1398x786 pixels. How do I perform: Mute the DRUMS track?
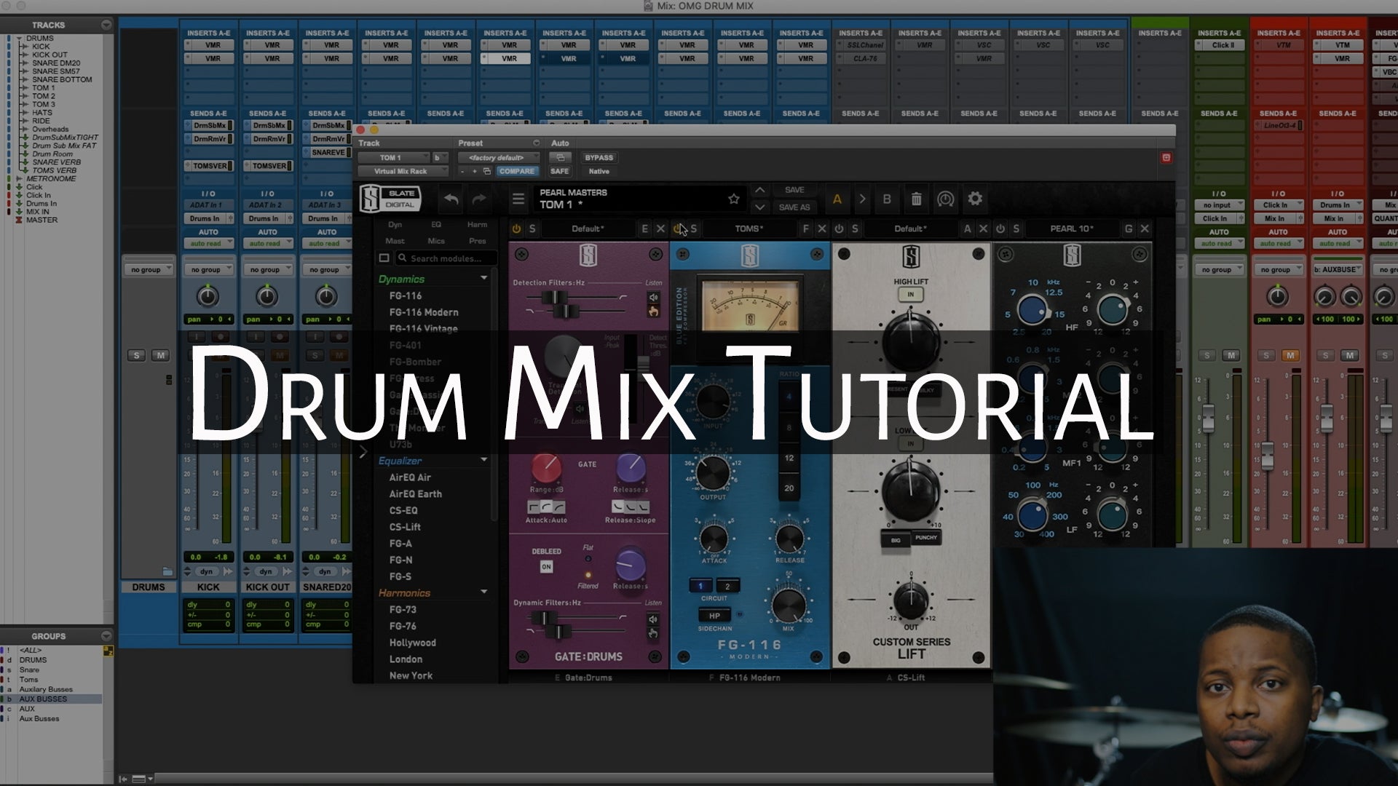[161, 355]
